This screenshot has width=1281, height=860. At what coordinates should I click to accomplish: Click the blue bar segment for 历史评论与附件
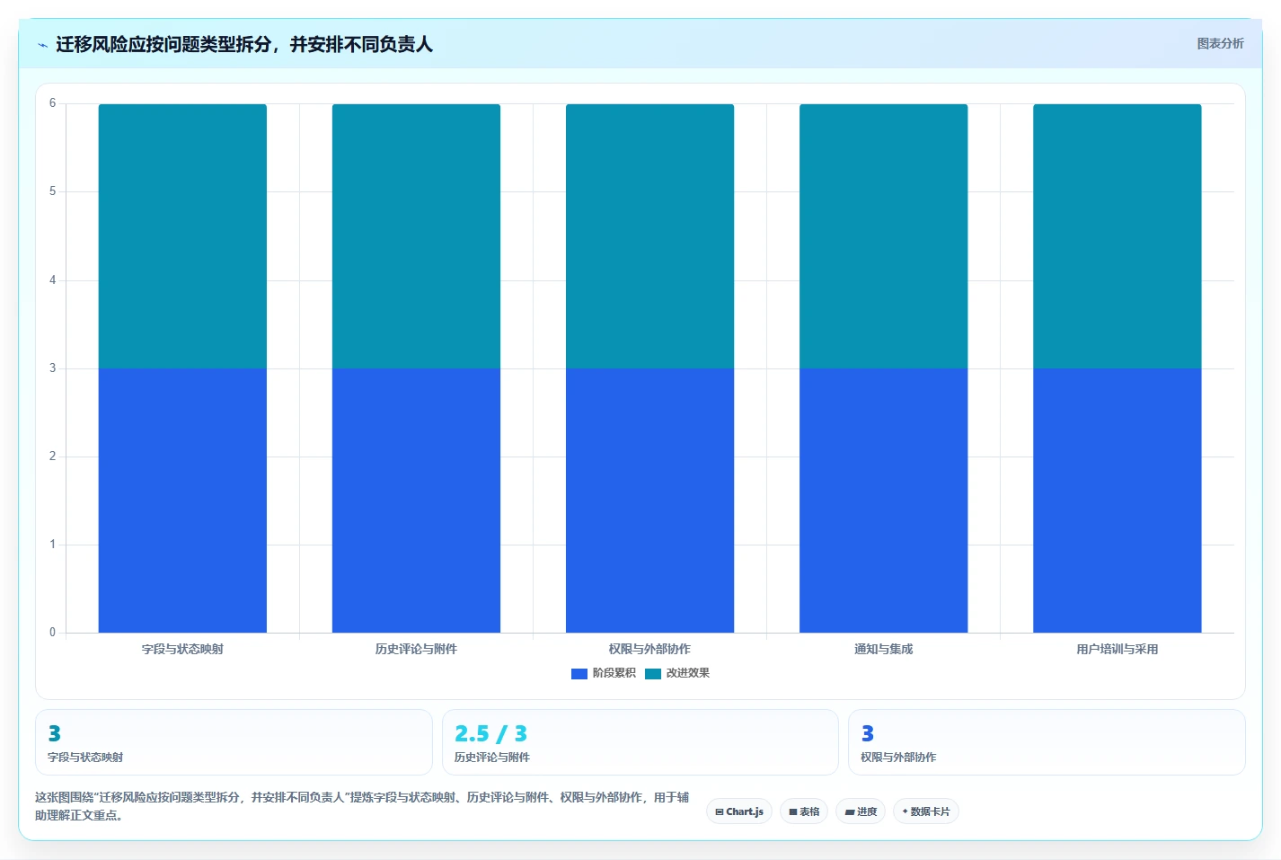click(416, 501)
